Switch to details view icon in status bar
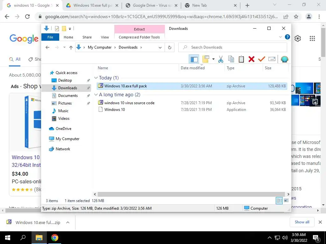This screenshot has height=244, width=326. point(279,201)
